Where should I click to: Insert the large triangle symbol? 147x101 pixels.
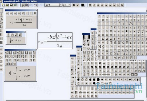pos(131,24)
